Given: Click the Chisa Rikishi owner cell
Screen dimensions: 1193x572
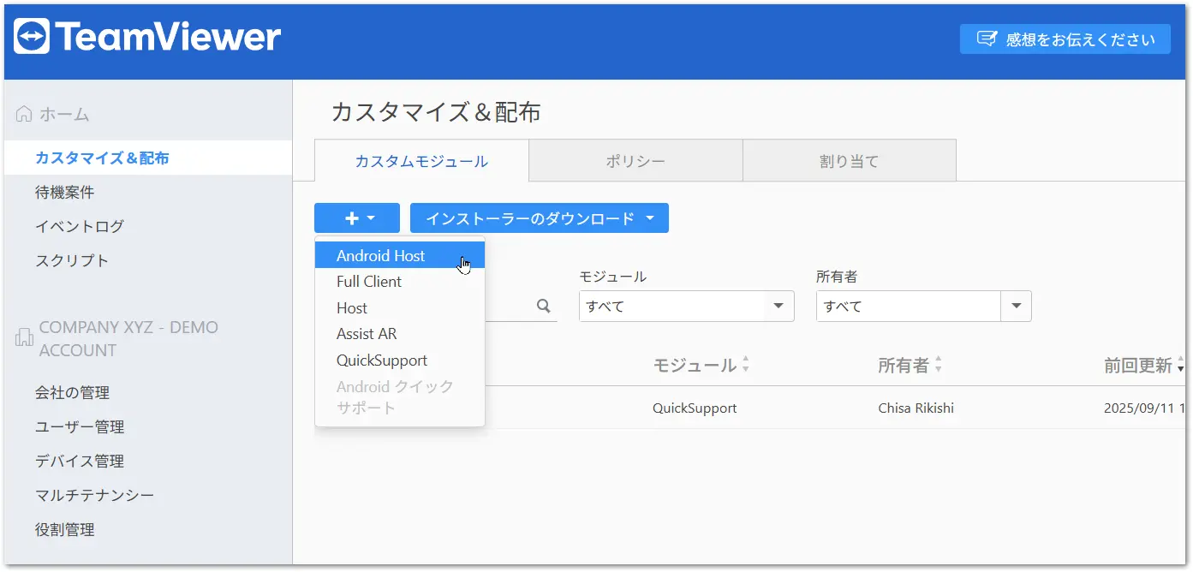Looking at the screenshot, I should tap(916, 408).
